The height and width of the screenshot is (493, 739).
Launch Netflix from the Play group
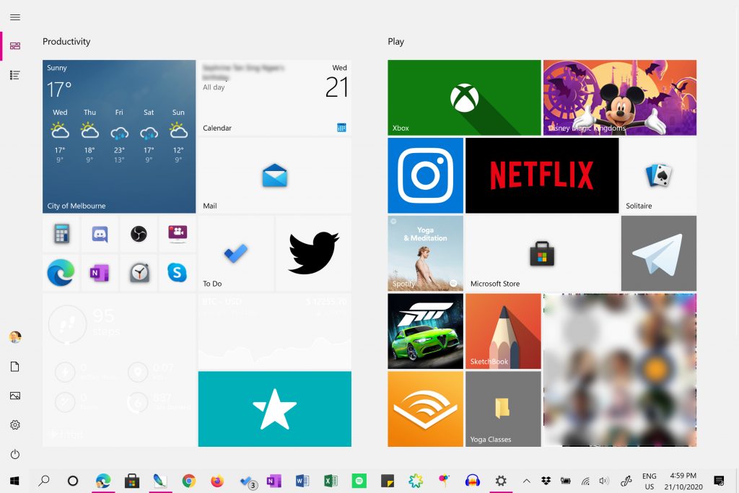click(542, 175)
